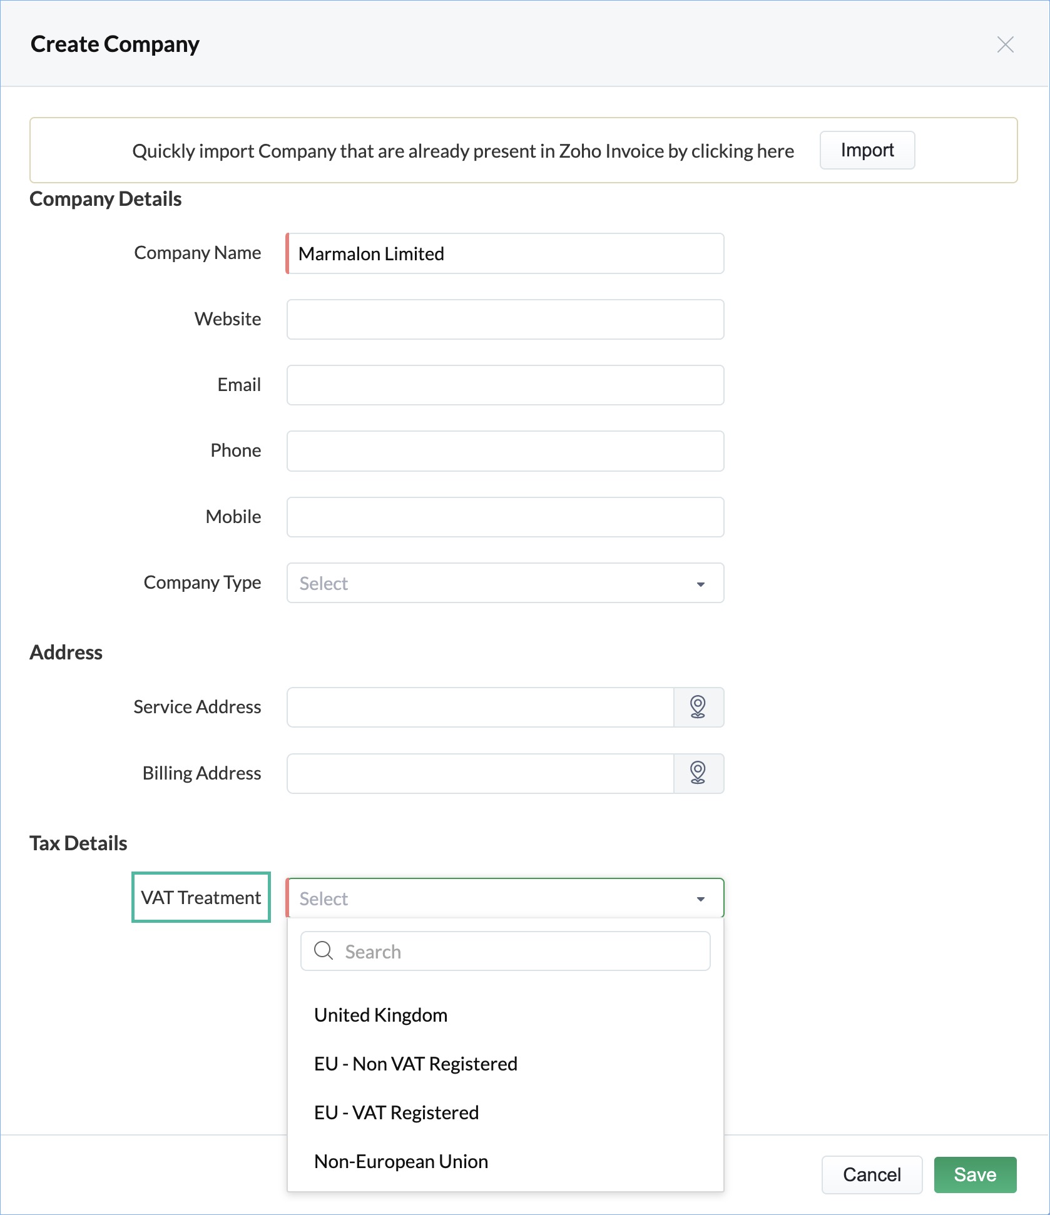Click the Website input field
This screenshot has width=1050, height=1215.
click(x=505, y=320)
